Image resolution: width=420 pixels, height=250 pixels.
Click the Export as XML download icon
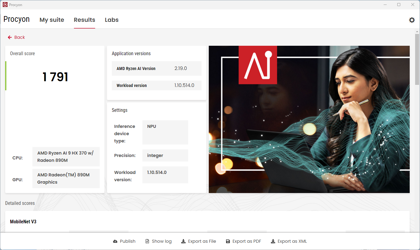point(273,242)
